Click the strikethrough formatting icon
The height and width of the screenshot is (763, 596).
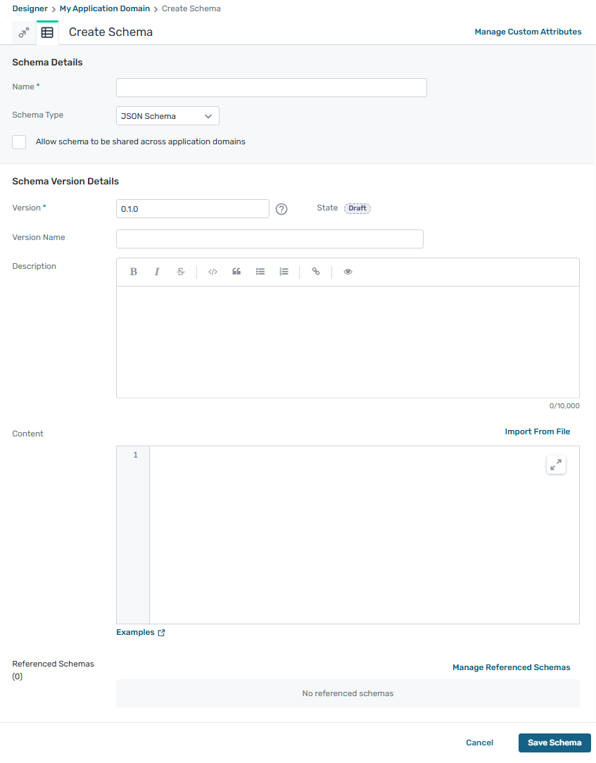[181, 272]
